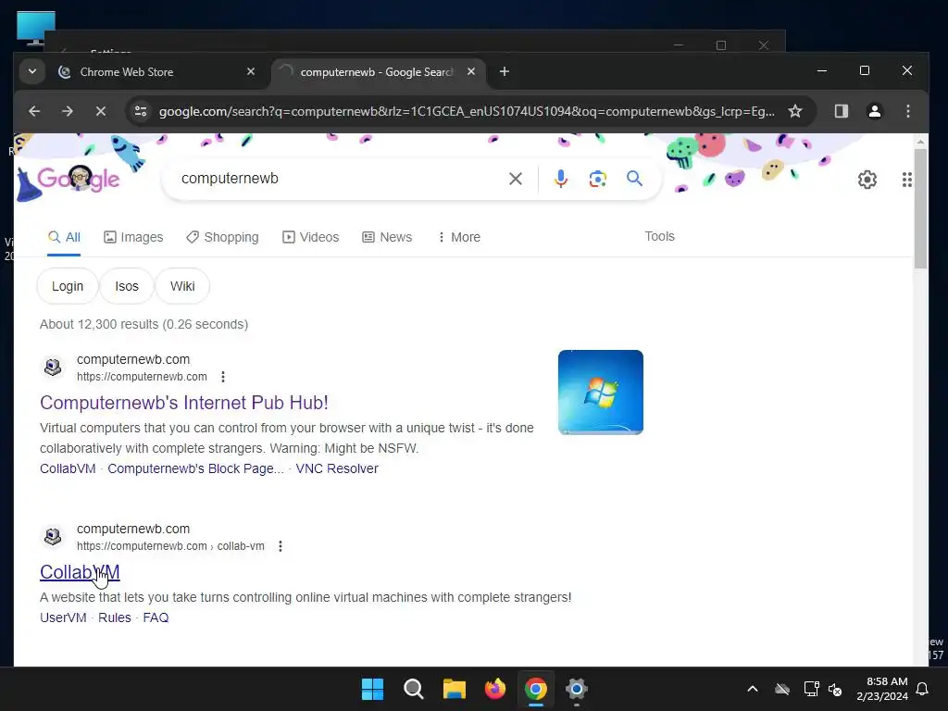Stop loading the page
948x711 pixels.
pyautogui.click(x=101, y=111)
